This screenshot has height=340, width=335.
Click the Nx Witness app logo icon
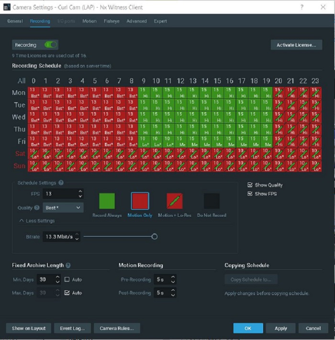(7, 7)
